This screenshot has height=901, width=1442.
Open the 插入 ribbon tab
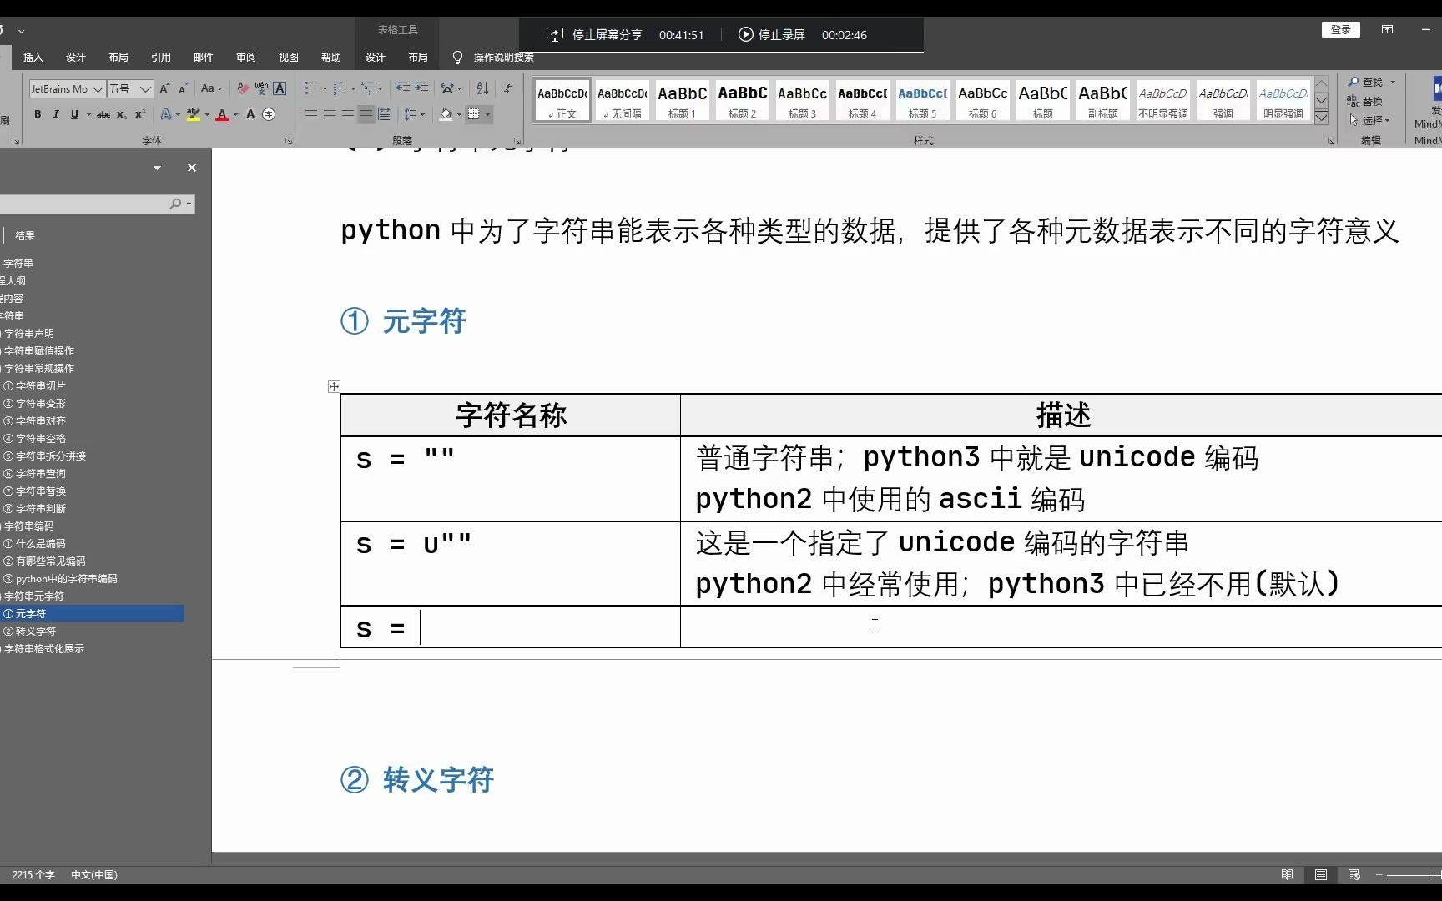33,58
